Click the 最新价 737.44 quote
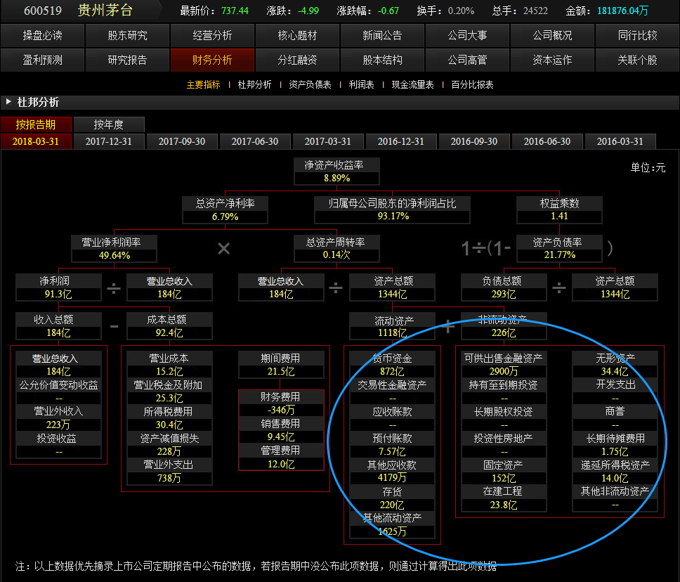 tap(214, 11)
